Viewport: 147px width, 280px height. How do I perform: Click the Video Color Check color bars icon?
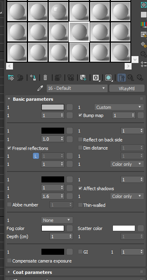(x=144, y=24)
